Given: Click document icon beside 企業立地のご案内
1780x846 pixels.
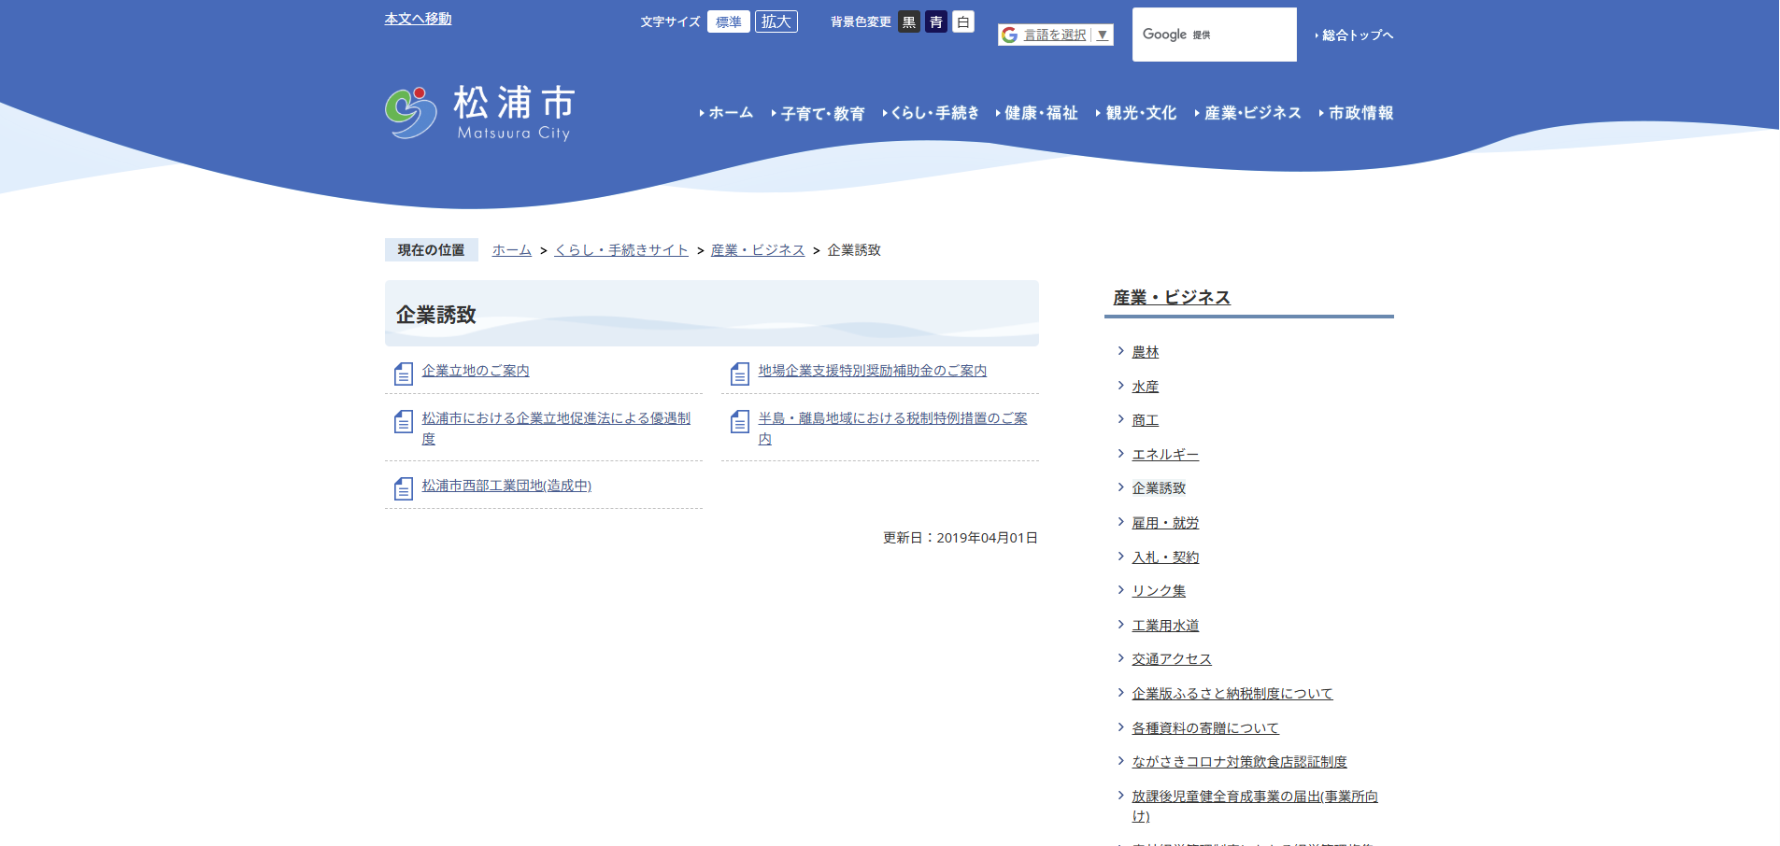Looking at the screenshot, I should pyautogui.click(x=404, y=374).
